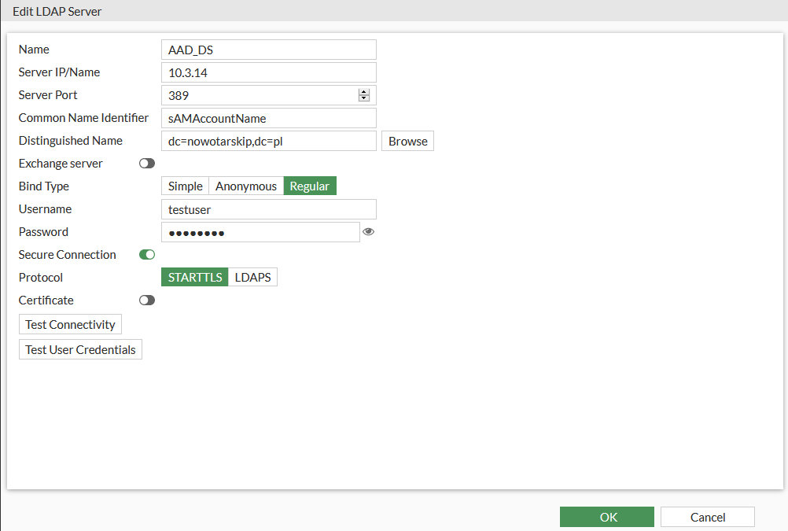Show the password with the eye icon
The height and width of the screenshot is (531, 788).
pyautogui.click(x=368, y=232)
